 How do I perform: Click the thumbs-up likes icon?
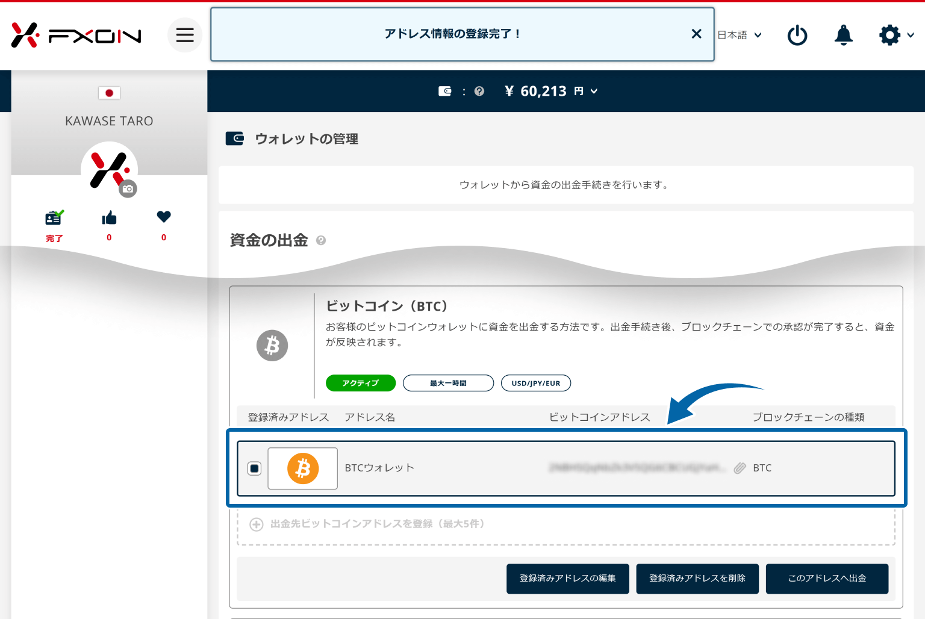coord(109,218)
